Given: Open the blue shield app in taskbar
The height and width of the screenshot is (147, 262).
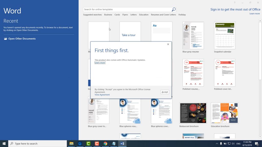Looking at the screenshot, I should pyautogui.click(x=80, y=143).
